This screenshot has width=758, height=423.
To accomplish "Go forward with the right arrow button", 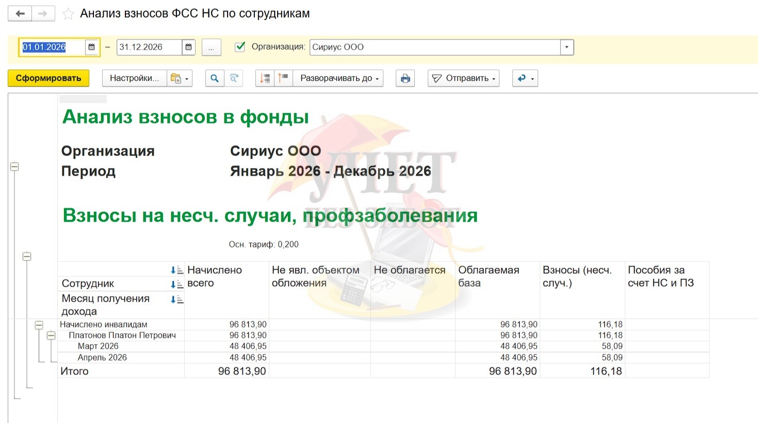I will click(x=43, y=13).
